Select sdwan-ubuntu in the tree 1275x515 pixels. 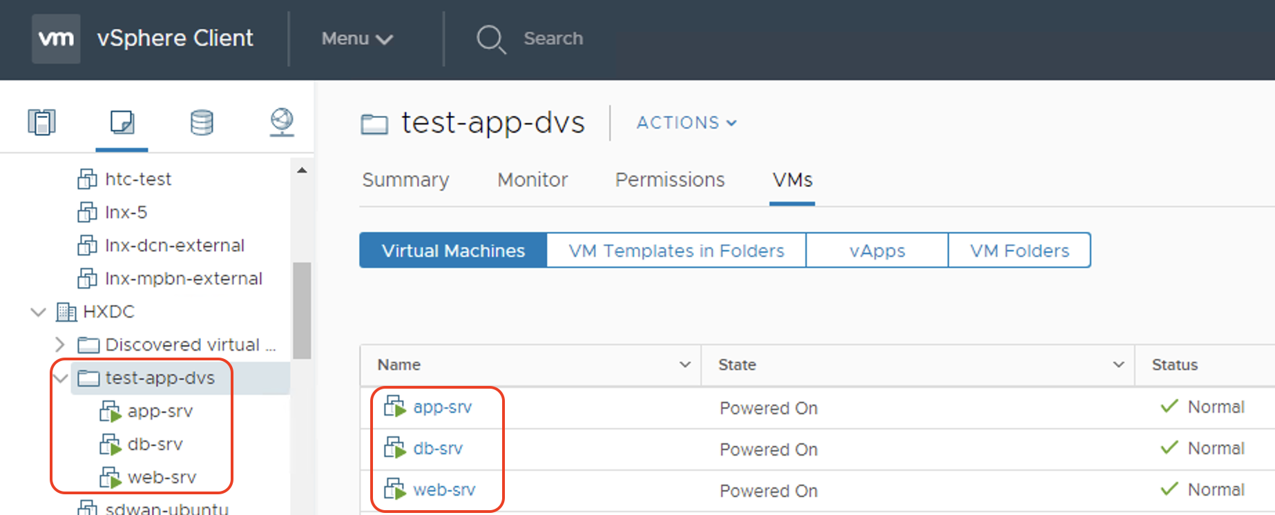click(x=167, y=509)
